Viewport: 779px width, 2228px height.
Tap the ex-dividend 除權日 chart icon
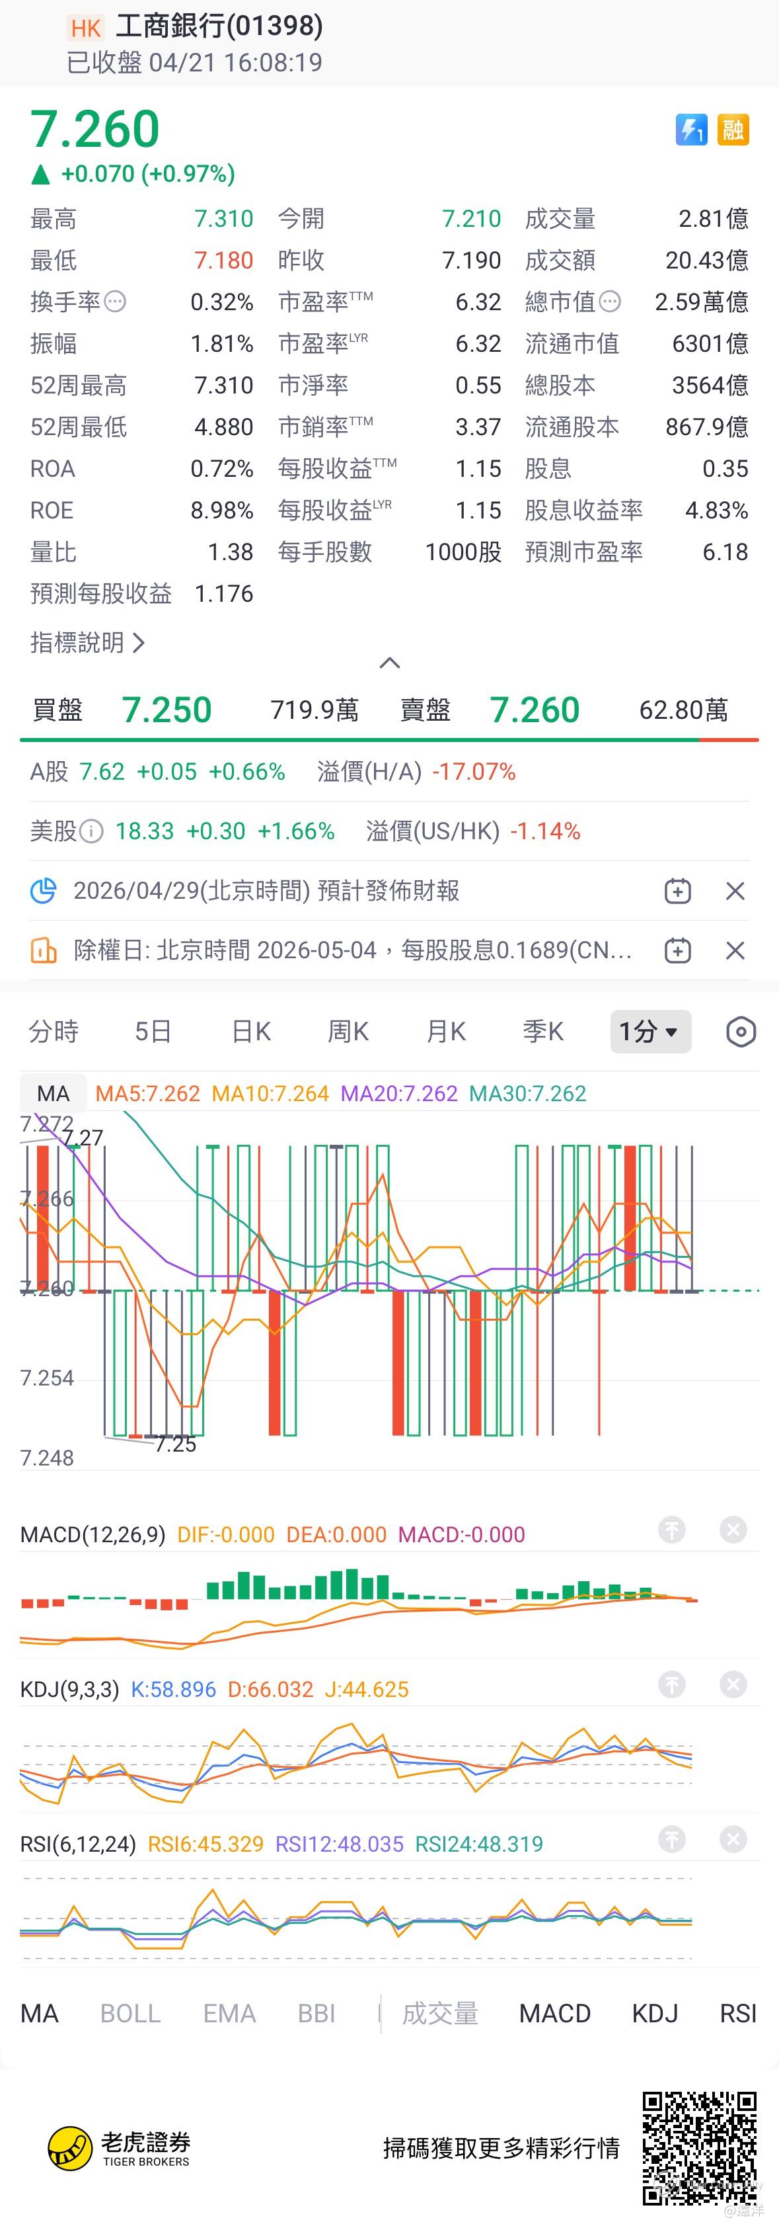pos(42,950)
